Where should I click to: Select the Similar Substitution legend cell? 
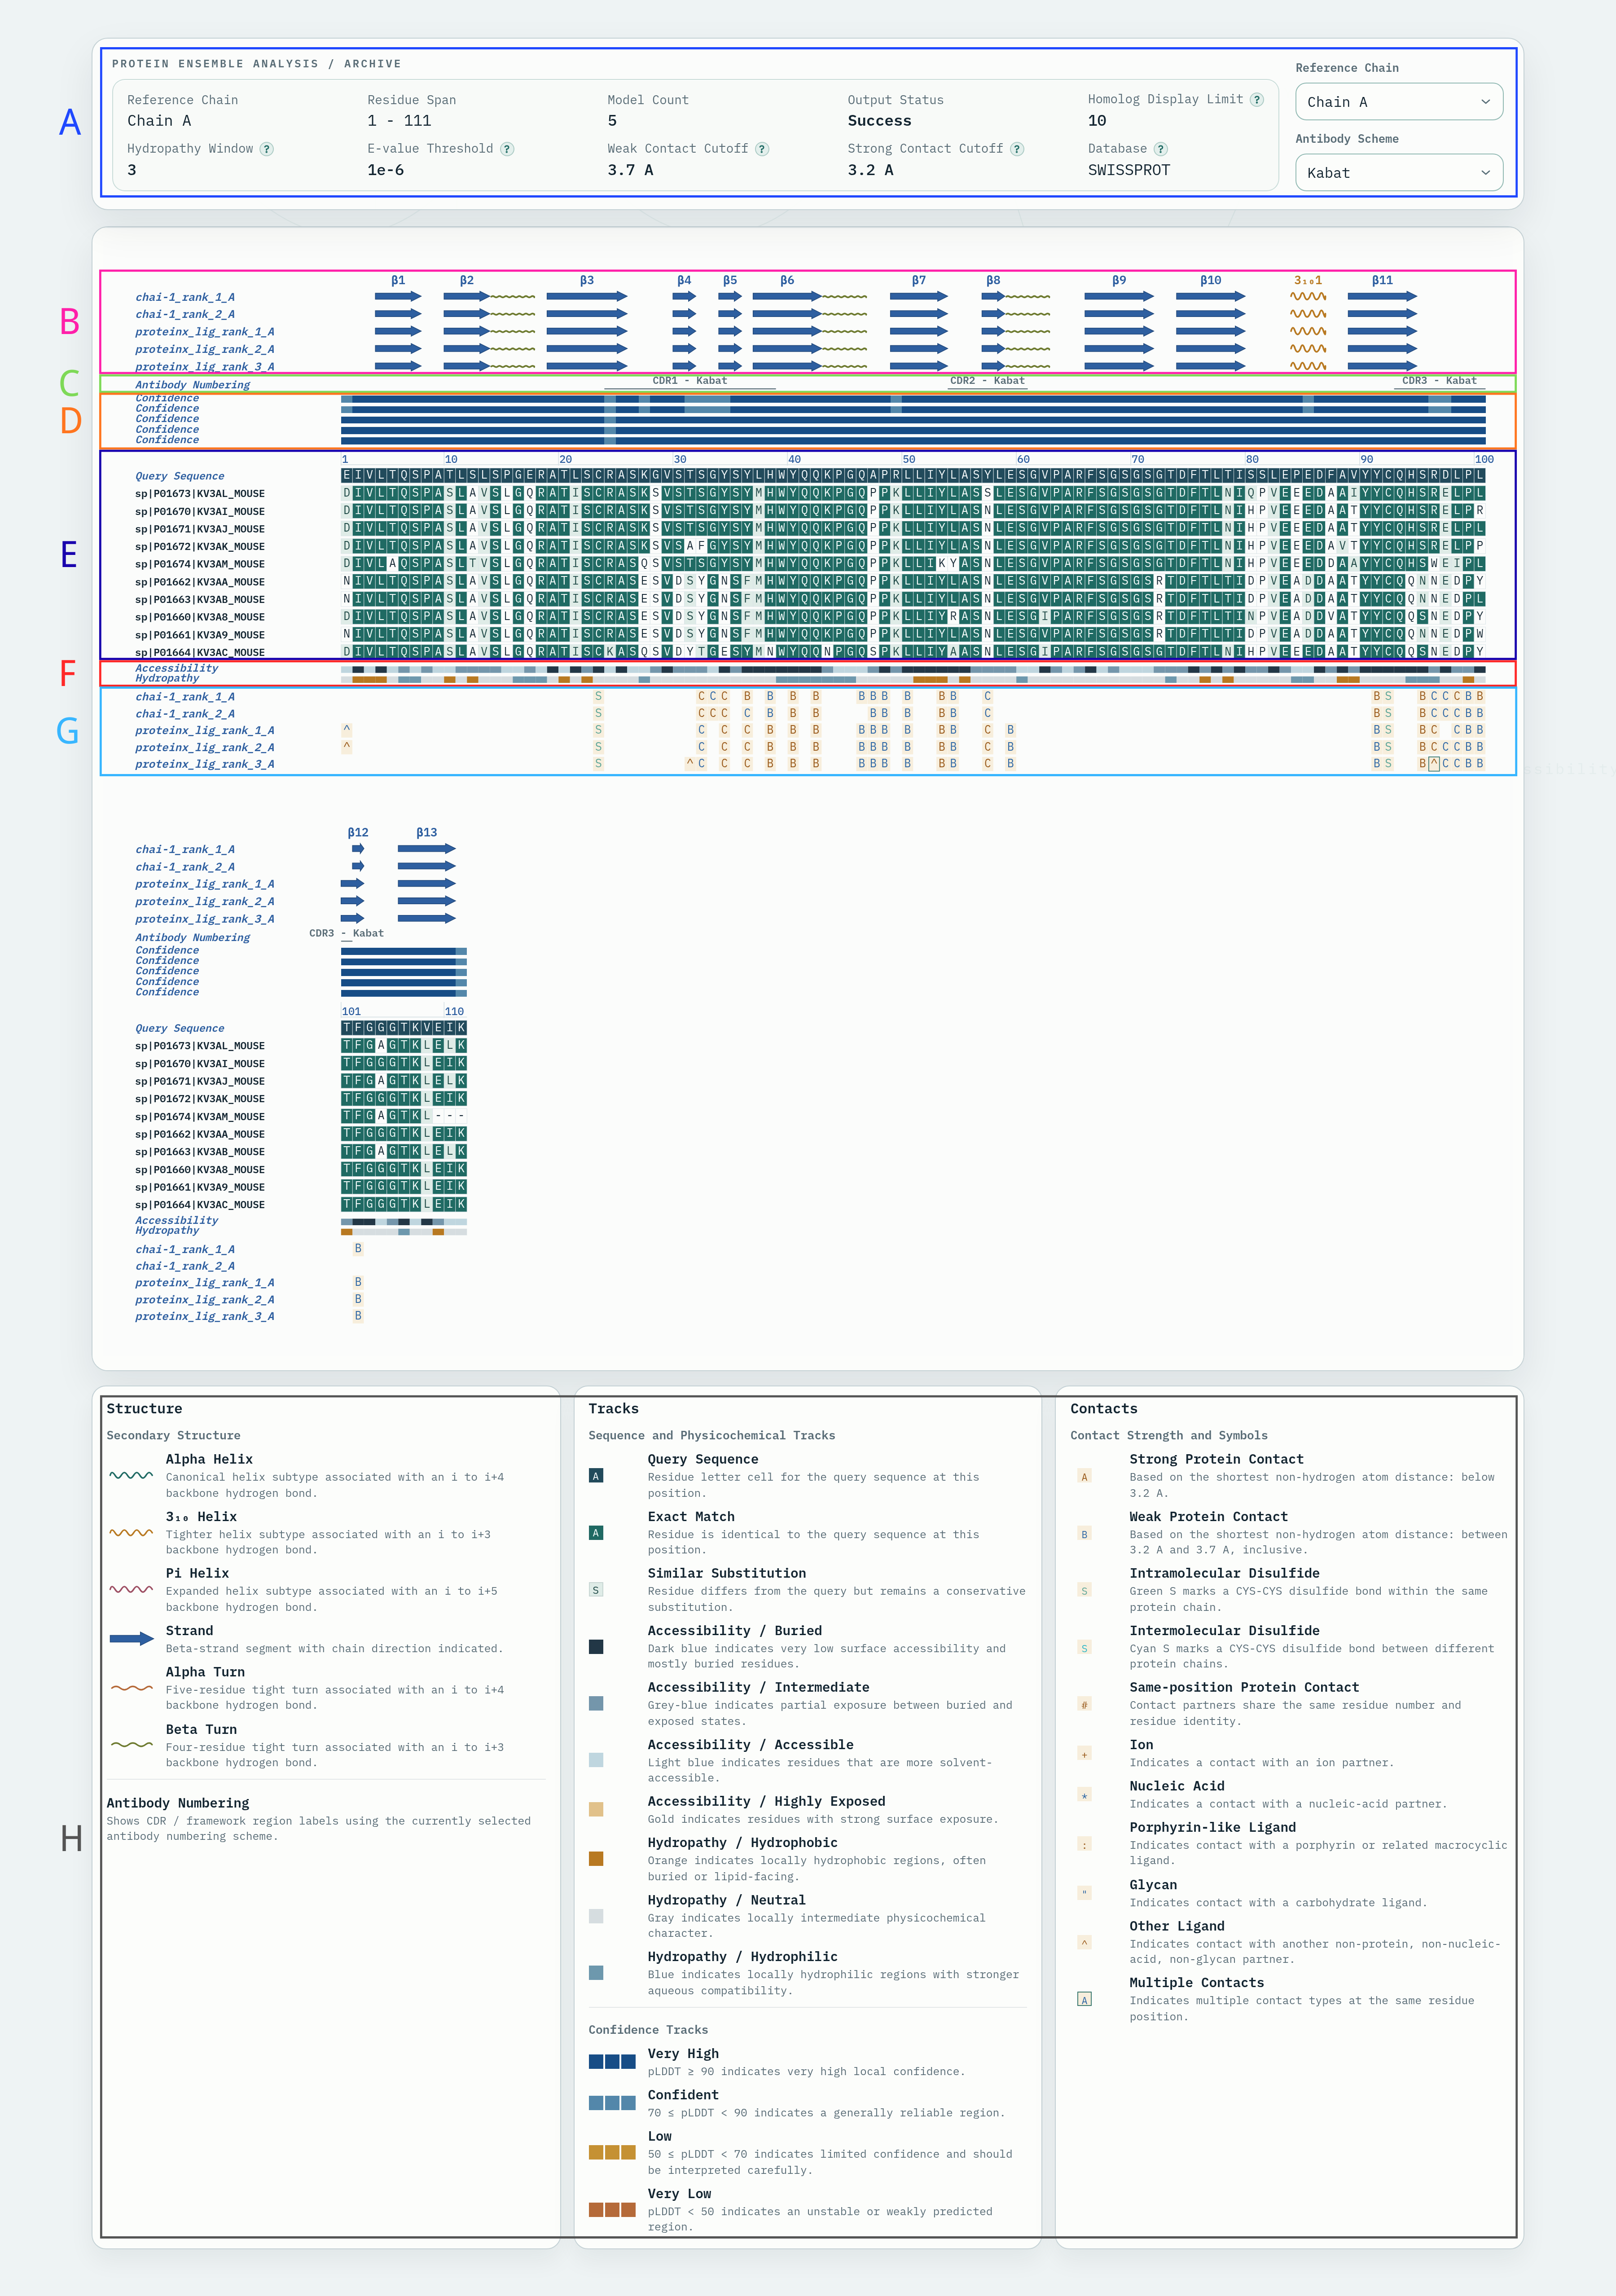(596, 1590)
